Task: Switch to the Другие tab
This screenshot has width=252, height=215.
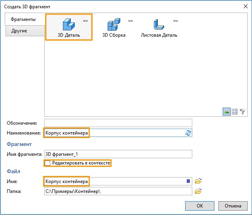Action: [25, 31]
